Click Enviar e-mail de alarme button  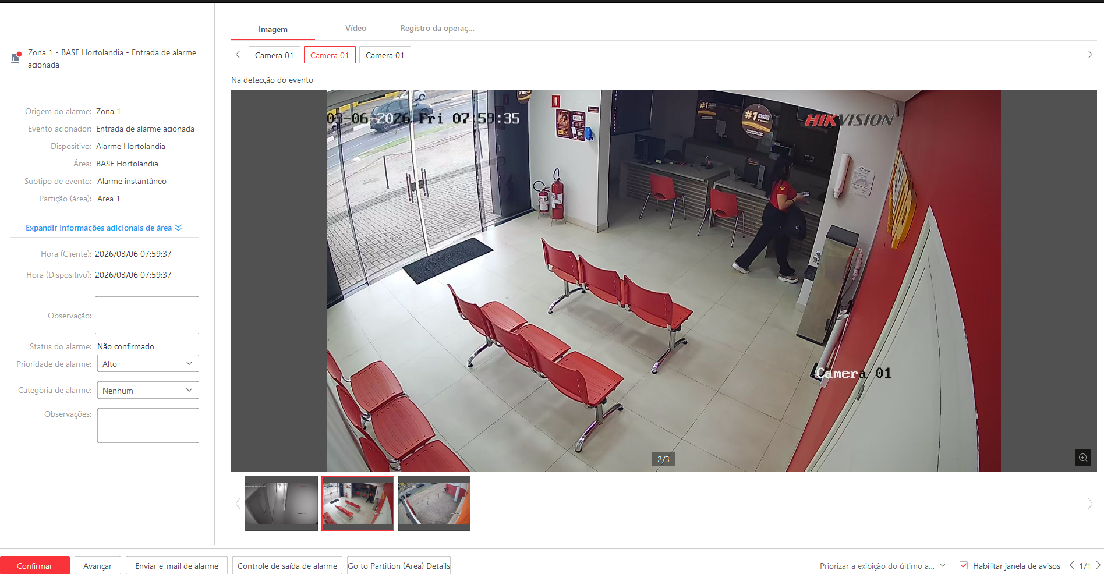click(176, 566)
